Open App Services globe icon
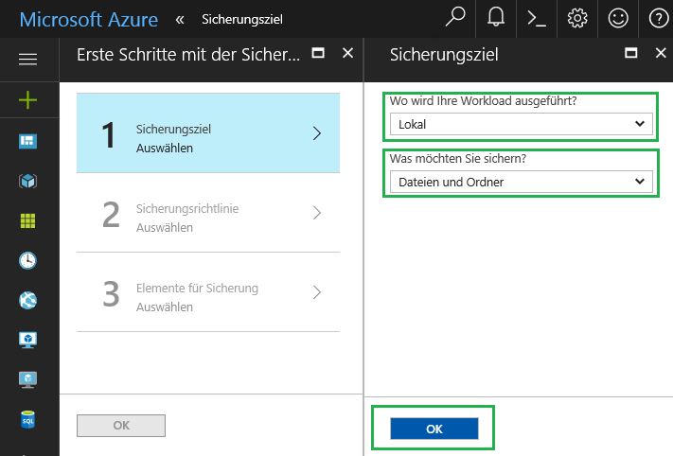The height and width of the screenshot is (456, 673). 27,300
